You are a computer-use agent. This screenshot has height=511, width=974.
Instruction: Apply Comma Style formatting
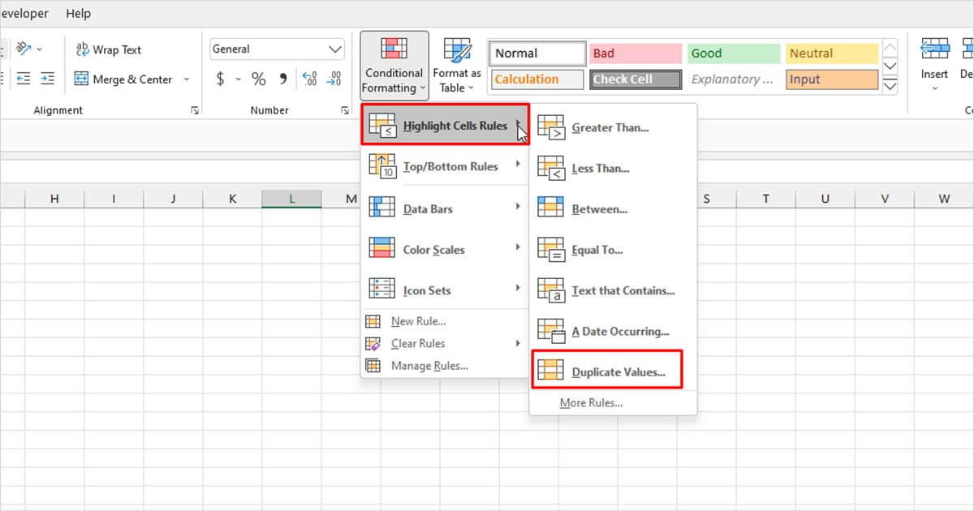(x=282, y=79)
